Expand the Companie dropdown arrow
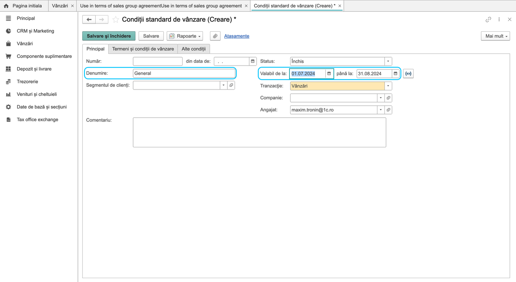516x282 pixels. coord(381,98)
